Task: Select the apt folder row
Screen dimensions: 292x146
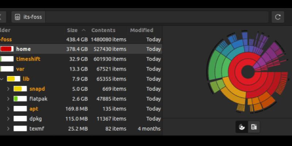Action: pyautogui.click(x=73, y=109)
